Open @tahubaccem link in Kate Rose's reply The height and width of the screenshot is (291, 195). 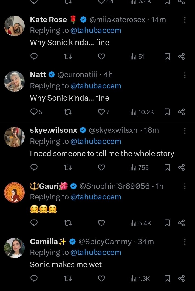point(96,31)
